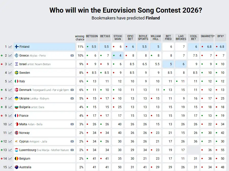
Task: Play the Denmark song video icon
Action: 72,90
